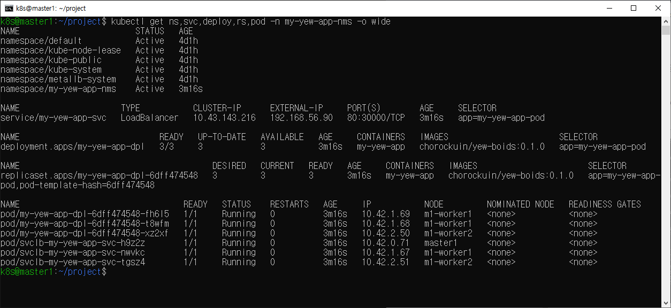
Task: Click the scrollbar up arrow
Action: [666, 21]
